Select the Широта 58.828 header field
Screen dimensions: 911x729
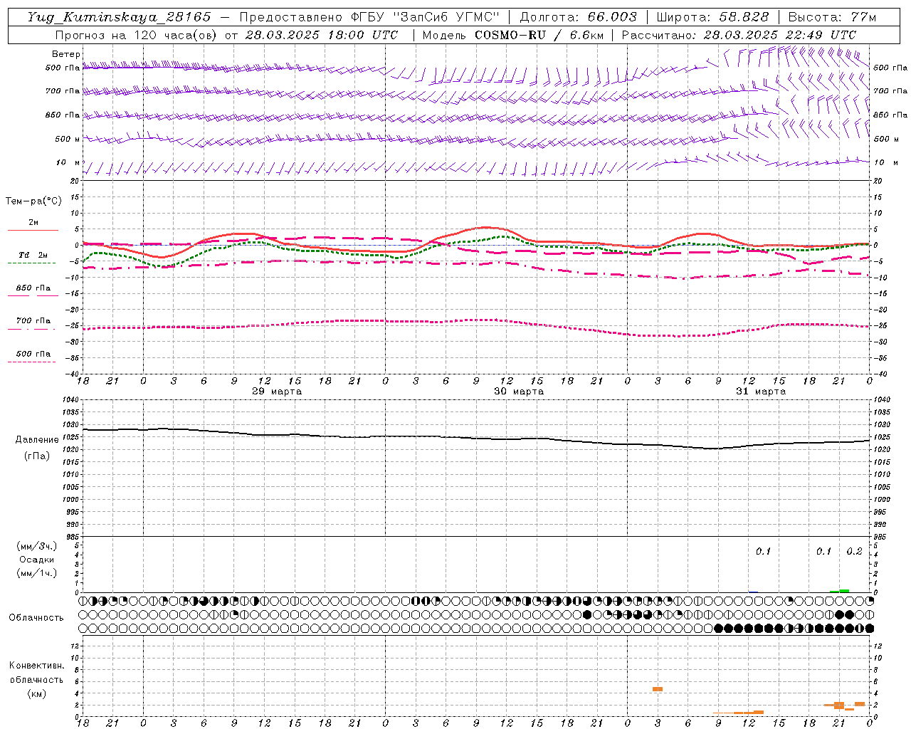(x=712, y=17)
